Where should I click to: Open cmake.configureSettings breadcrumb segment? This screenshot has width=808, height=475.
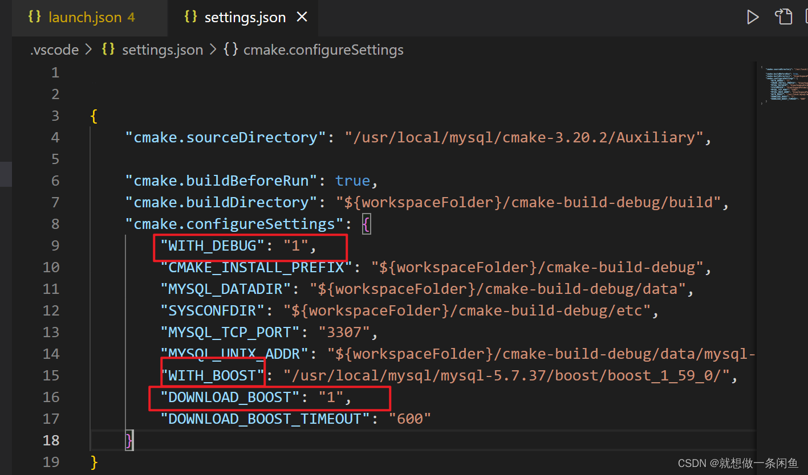(x=323, y=50)
